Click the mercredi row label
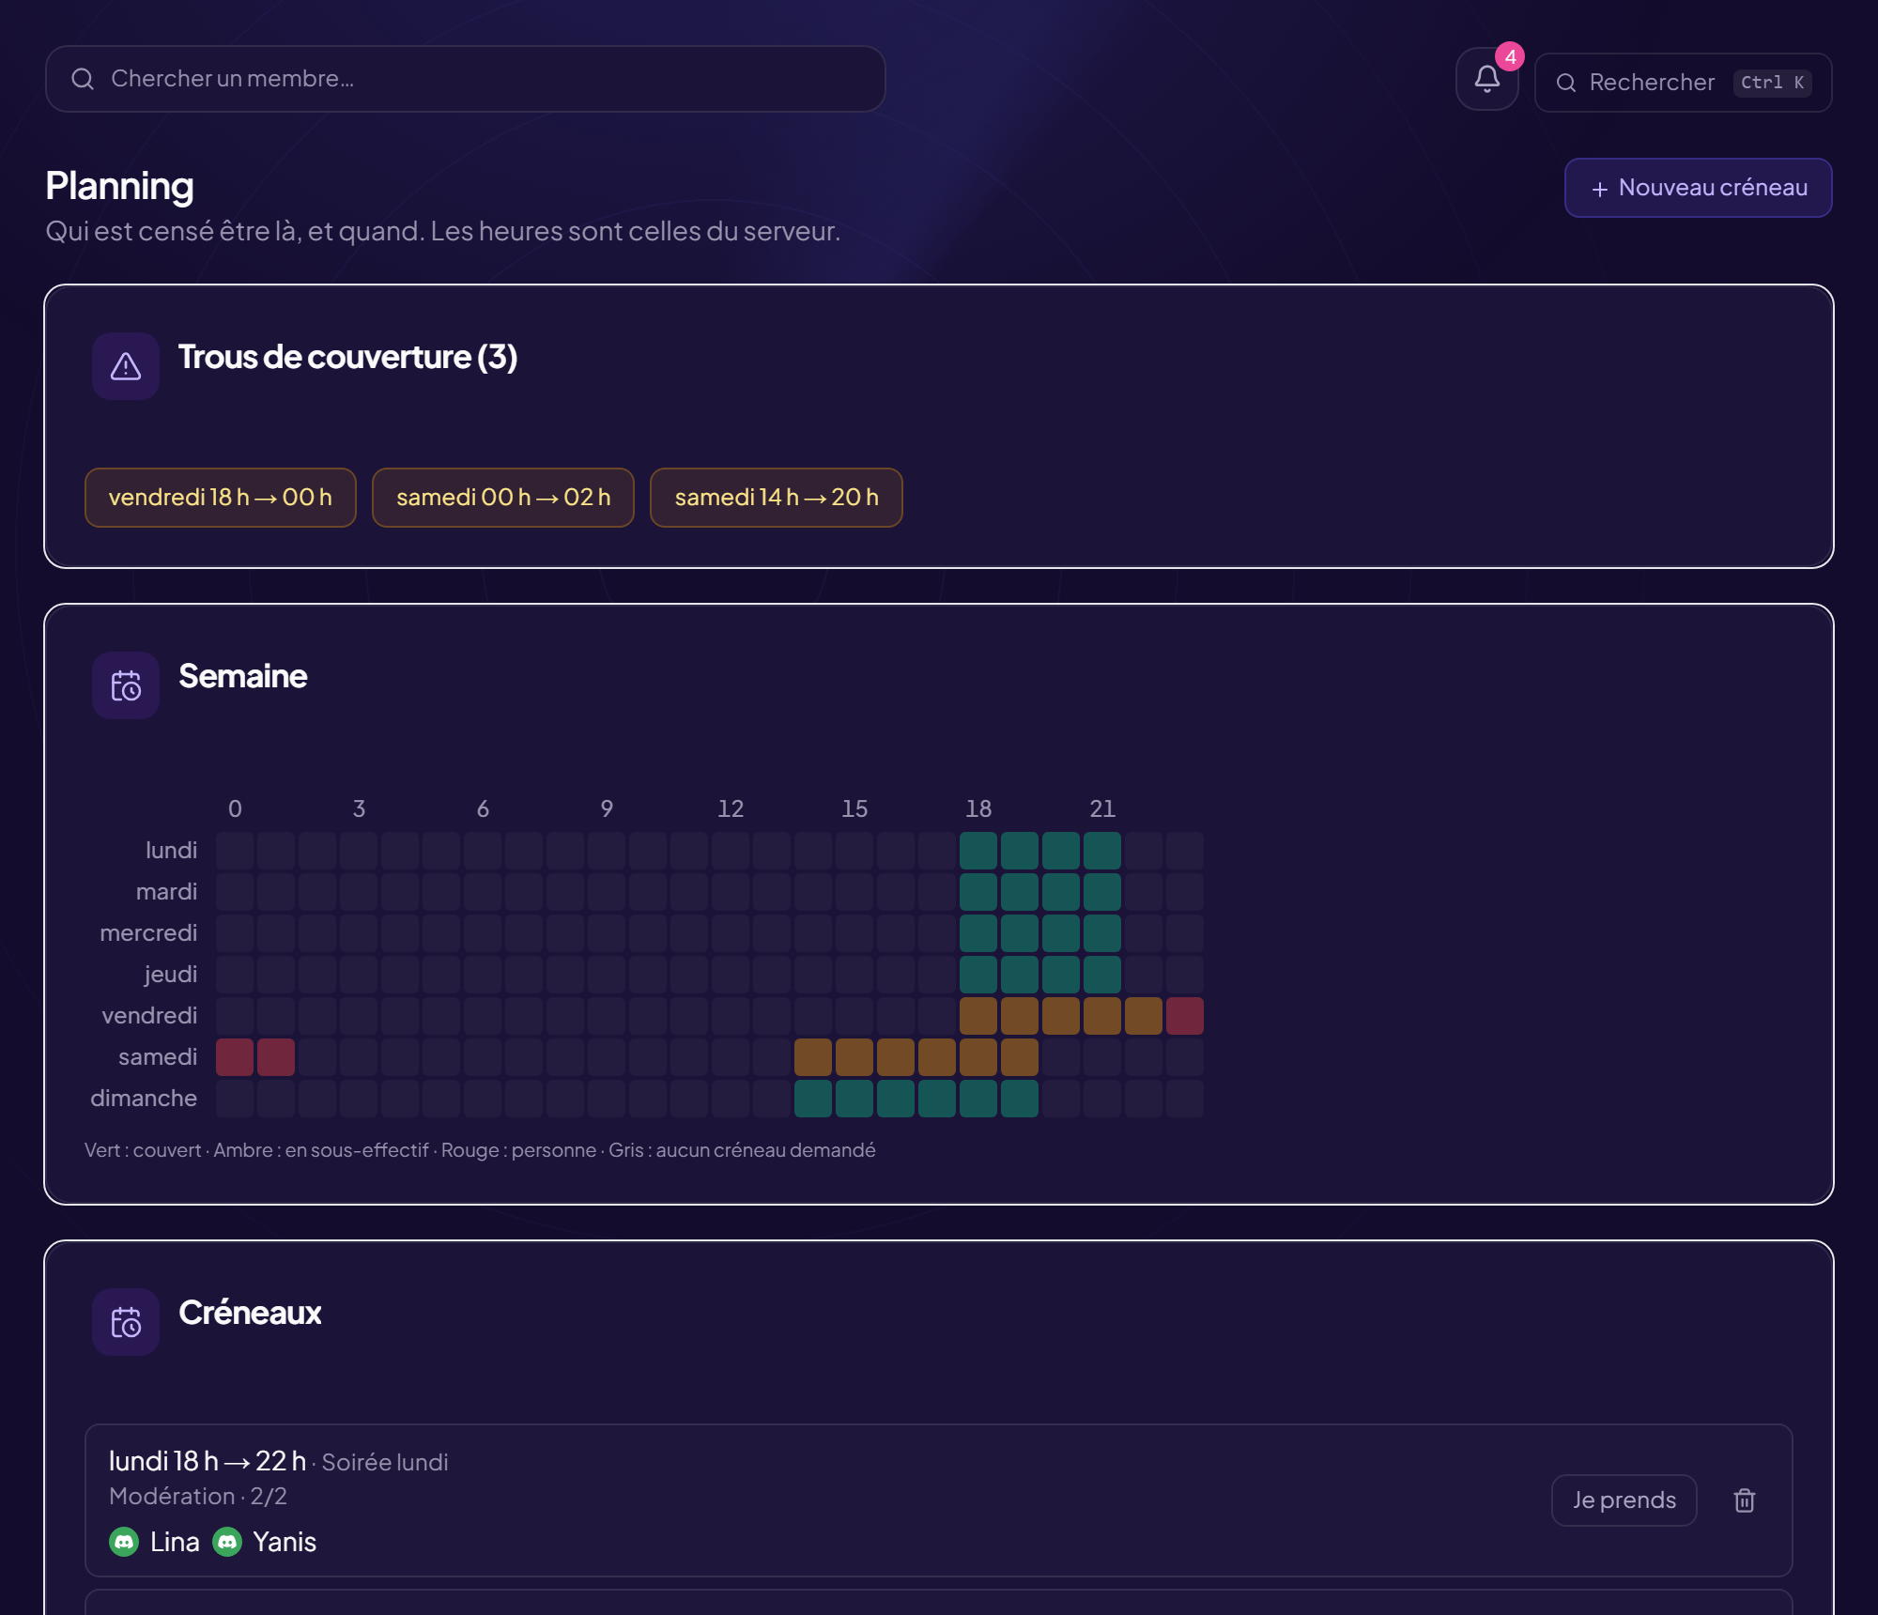Screen dimensions: 1878x1615 (x=148, y=933)
